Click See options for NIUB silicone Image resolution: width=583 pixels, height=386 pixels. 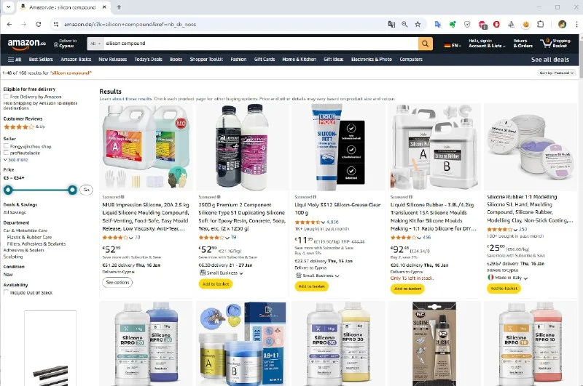pos(117,283)
